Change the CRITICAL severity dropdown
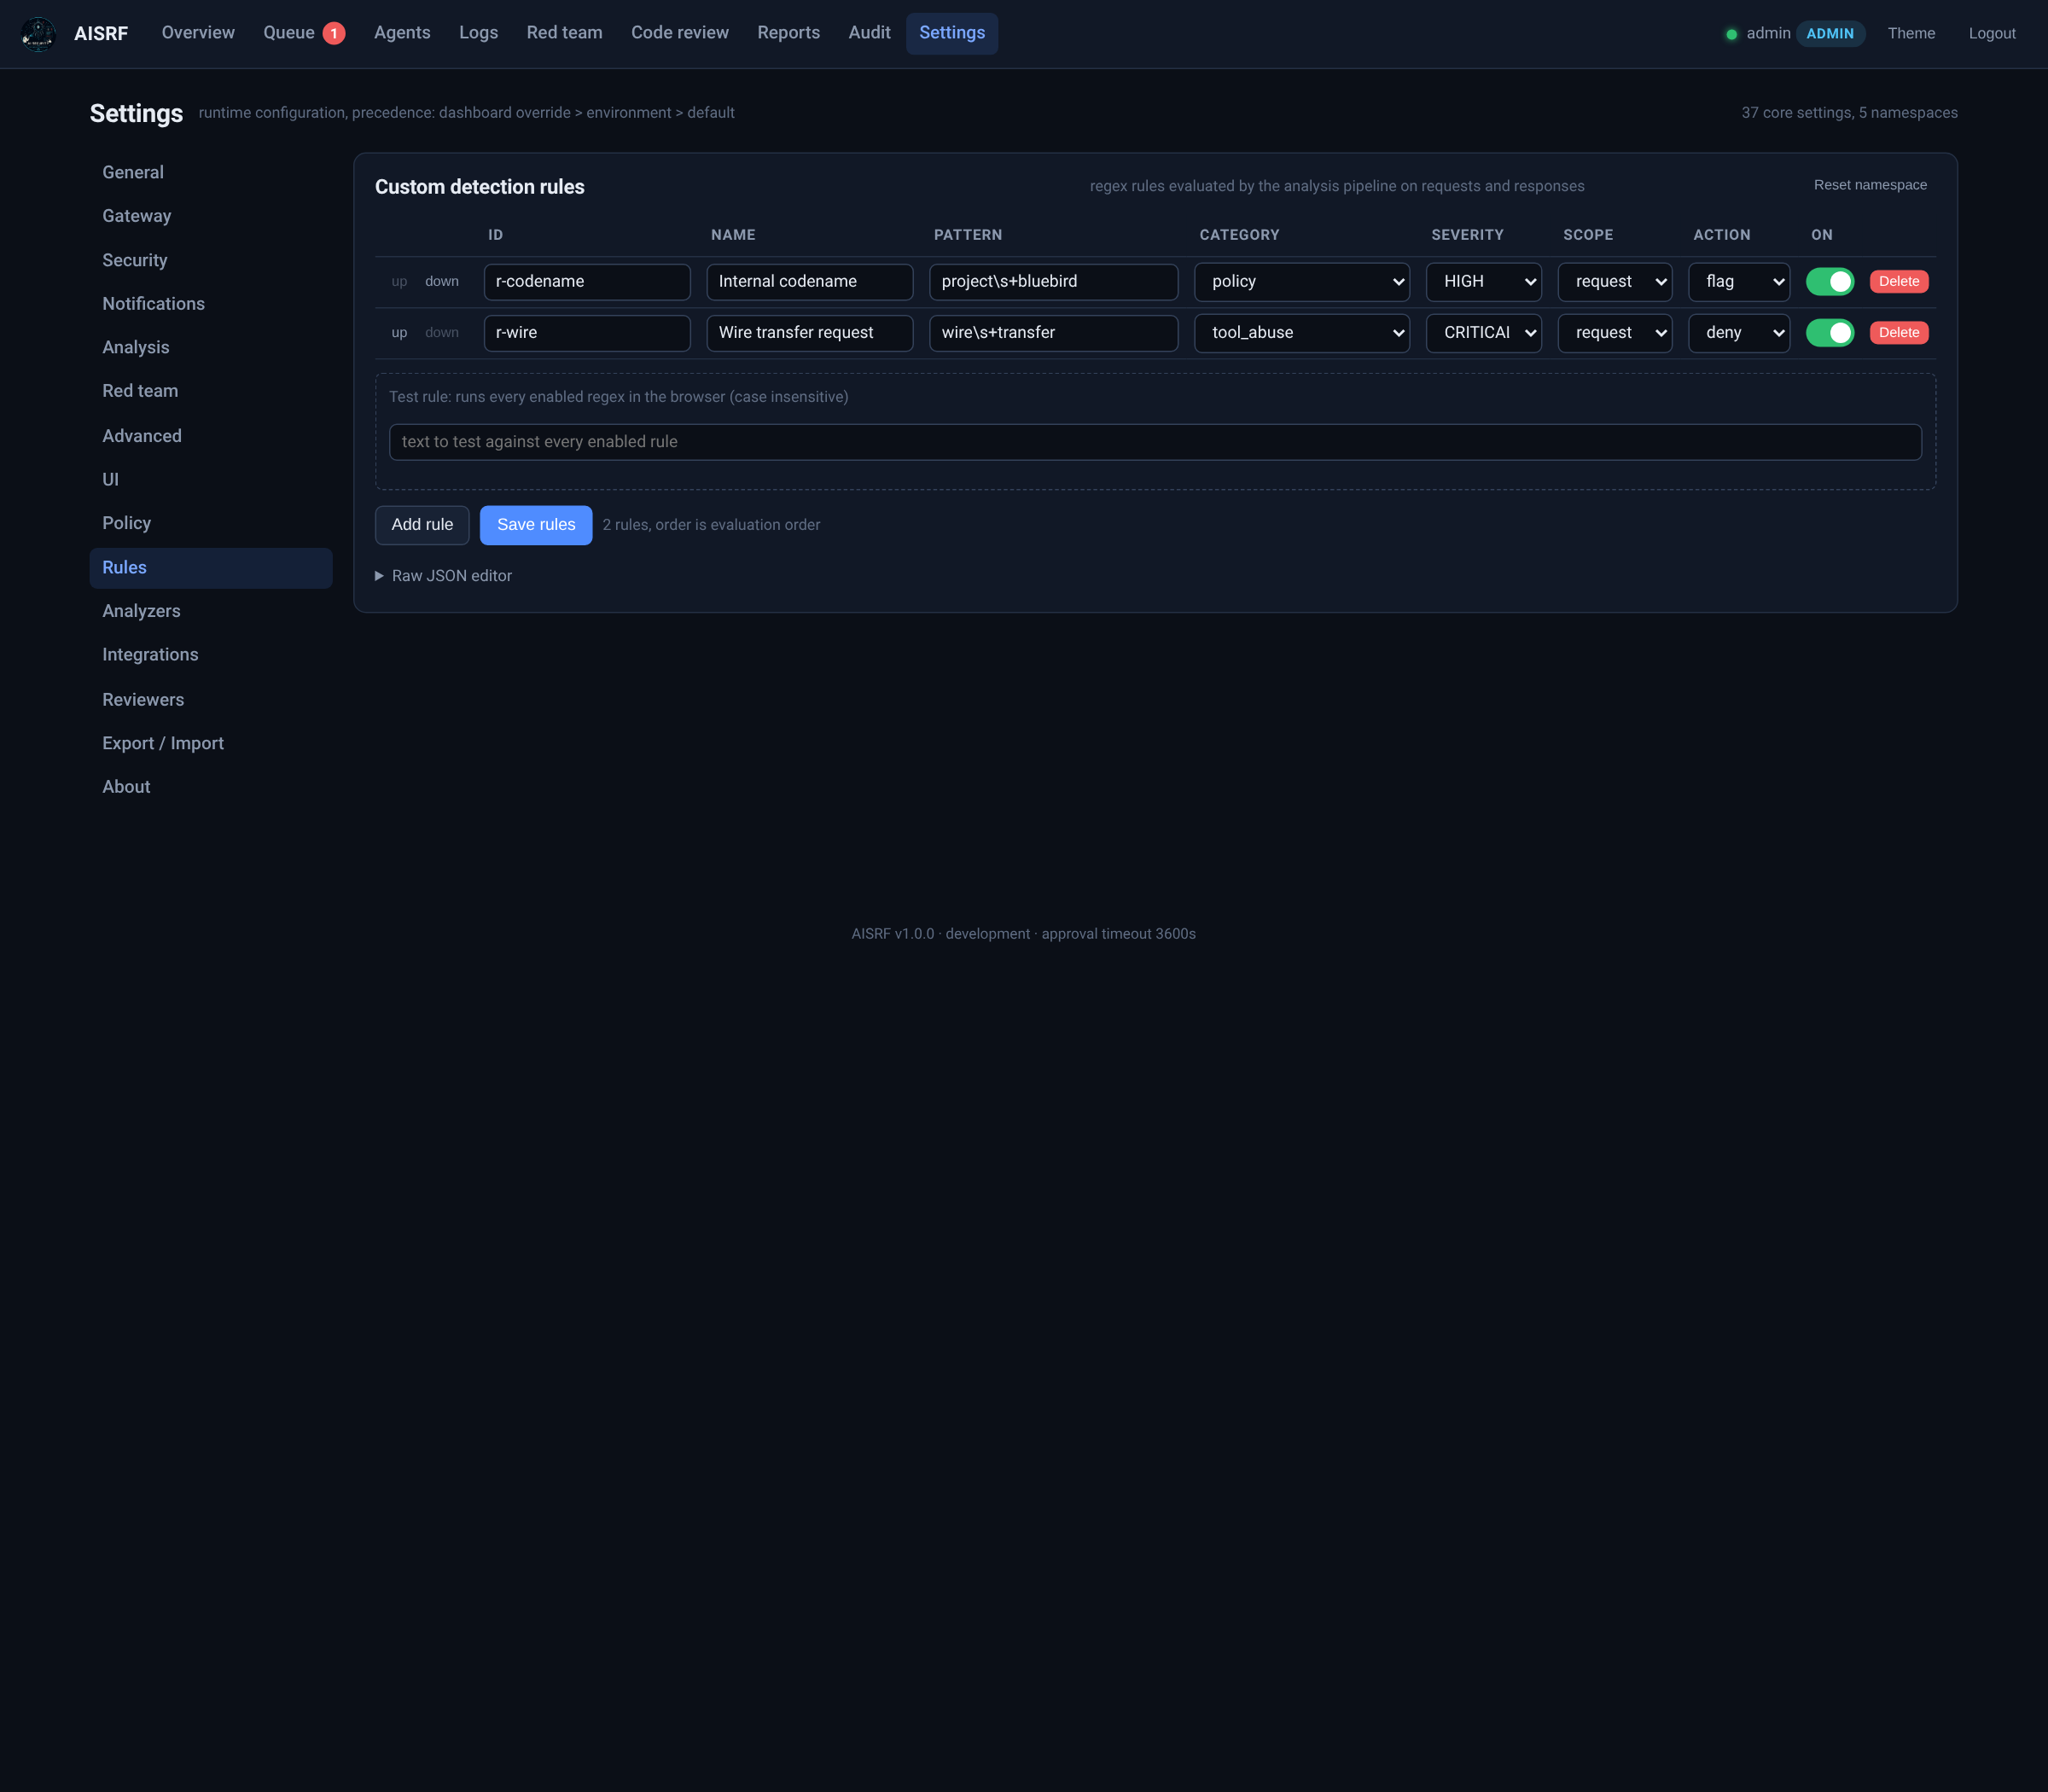 [x=1483, y=333]
